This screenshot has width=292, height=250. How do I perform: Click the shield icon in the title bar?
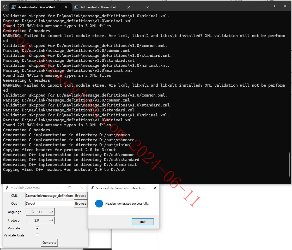(x=5, y=7)
